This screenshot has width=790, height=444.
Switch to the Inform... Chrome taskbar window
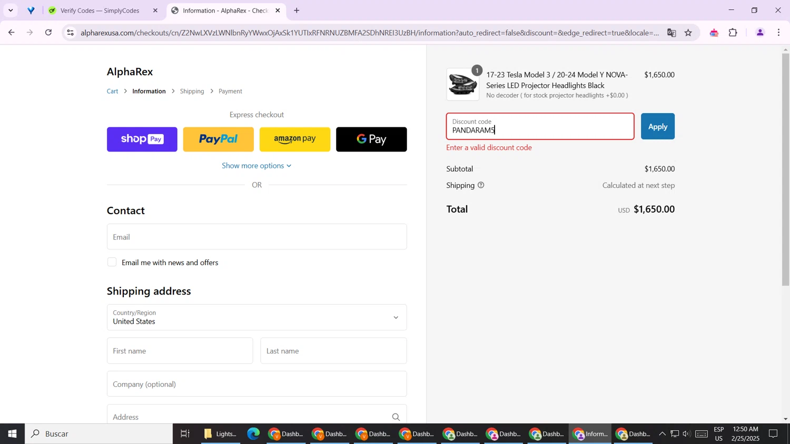tap(590, 434)
